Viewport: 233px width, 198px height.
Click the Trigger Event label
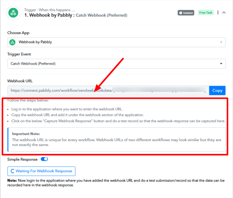click(x=19, y=54)
